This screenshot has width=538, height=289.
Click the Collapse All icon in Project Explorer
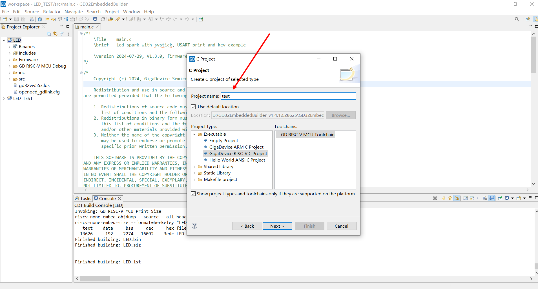pos(49,34)
